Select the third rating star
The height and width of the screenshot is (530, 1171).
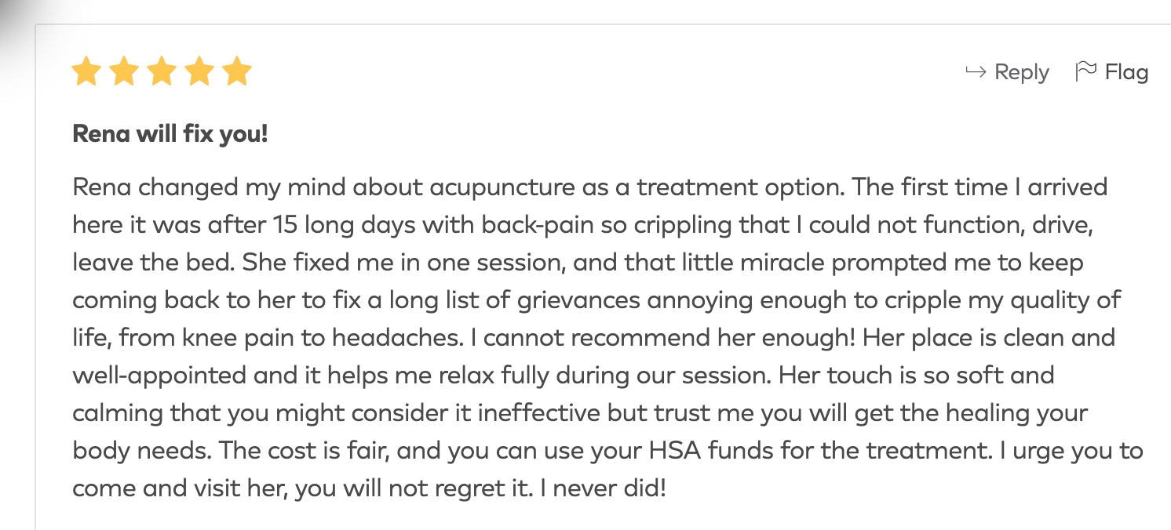pyautogui.click(x=162, y=72)
